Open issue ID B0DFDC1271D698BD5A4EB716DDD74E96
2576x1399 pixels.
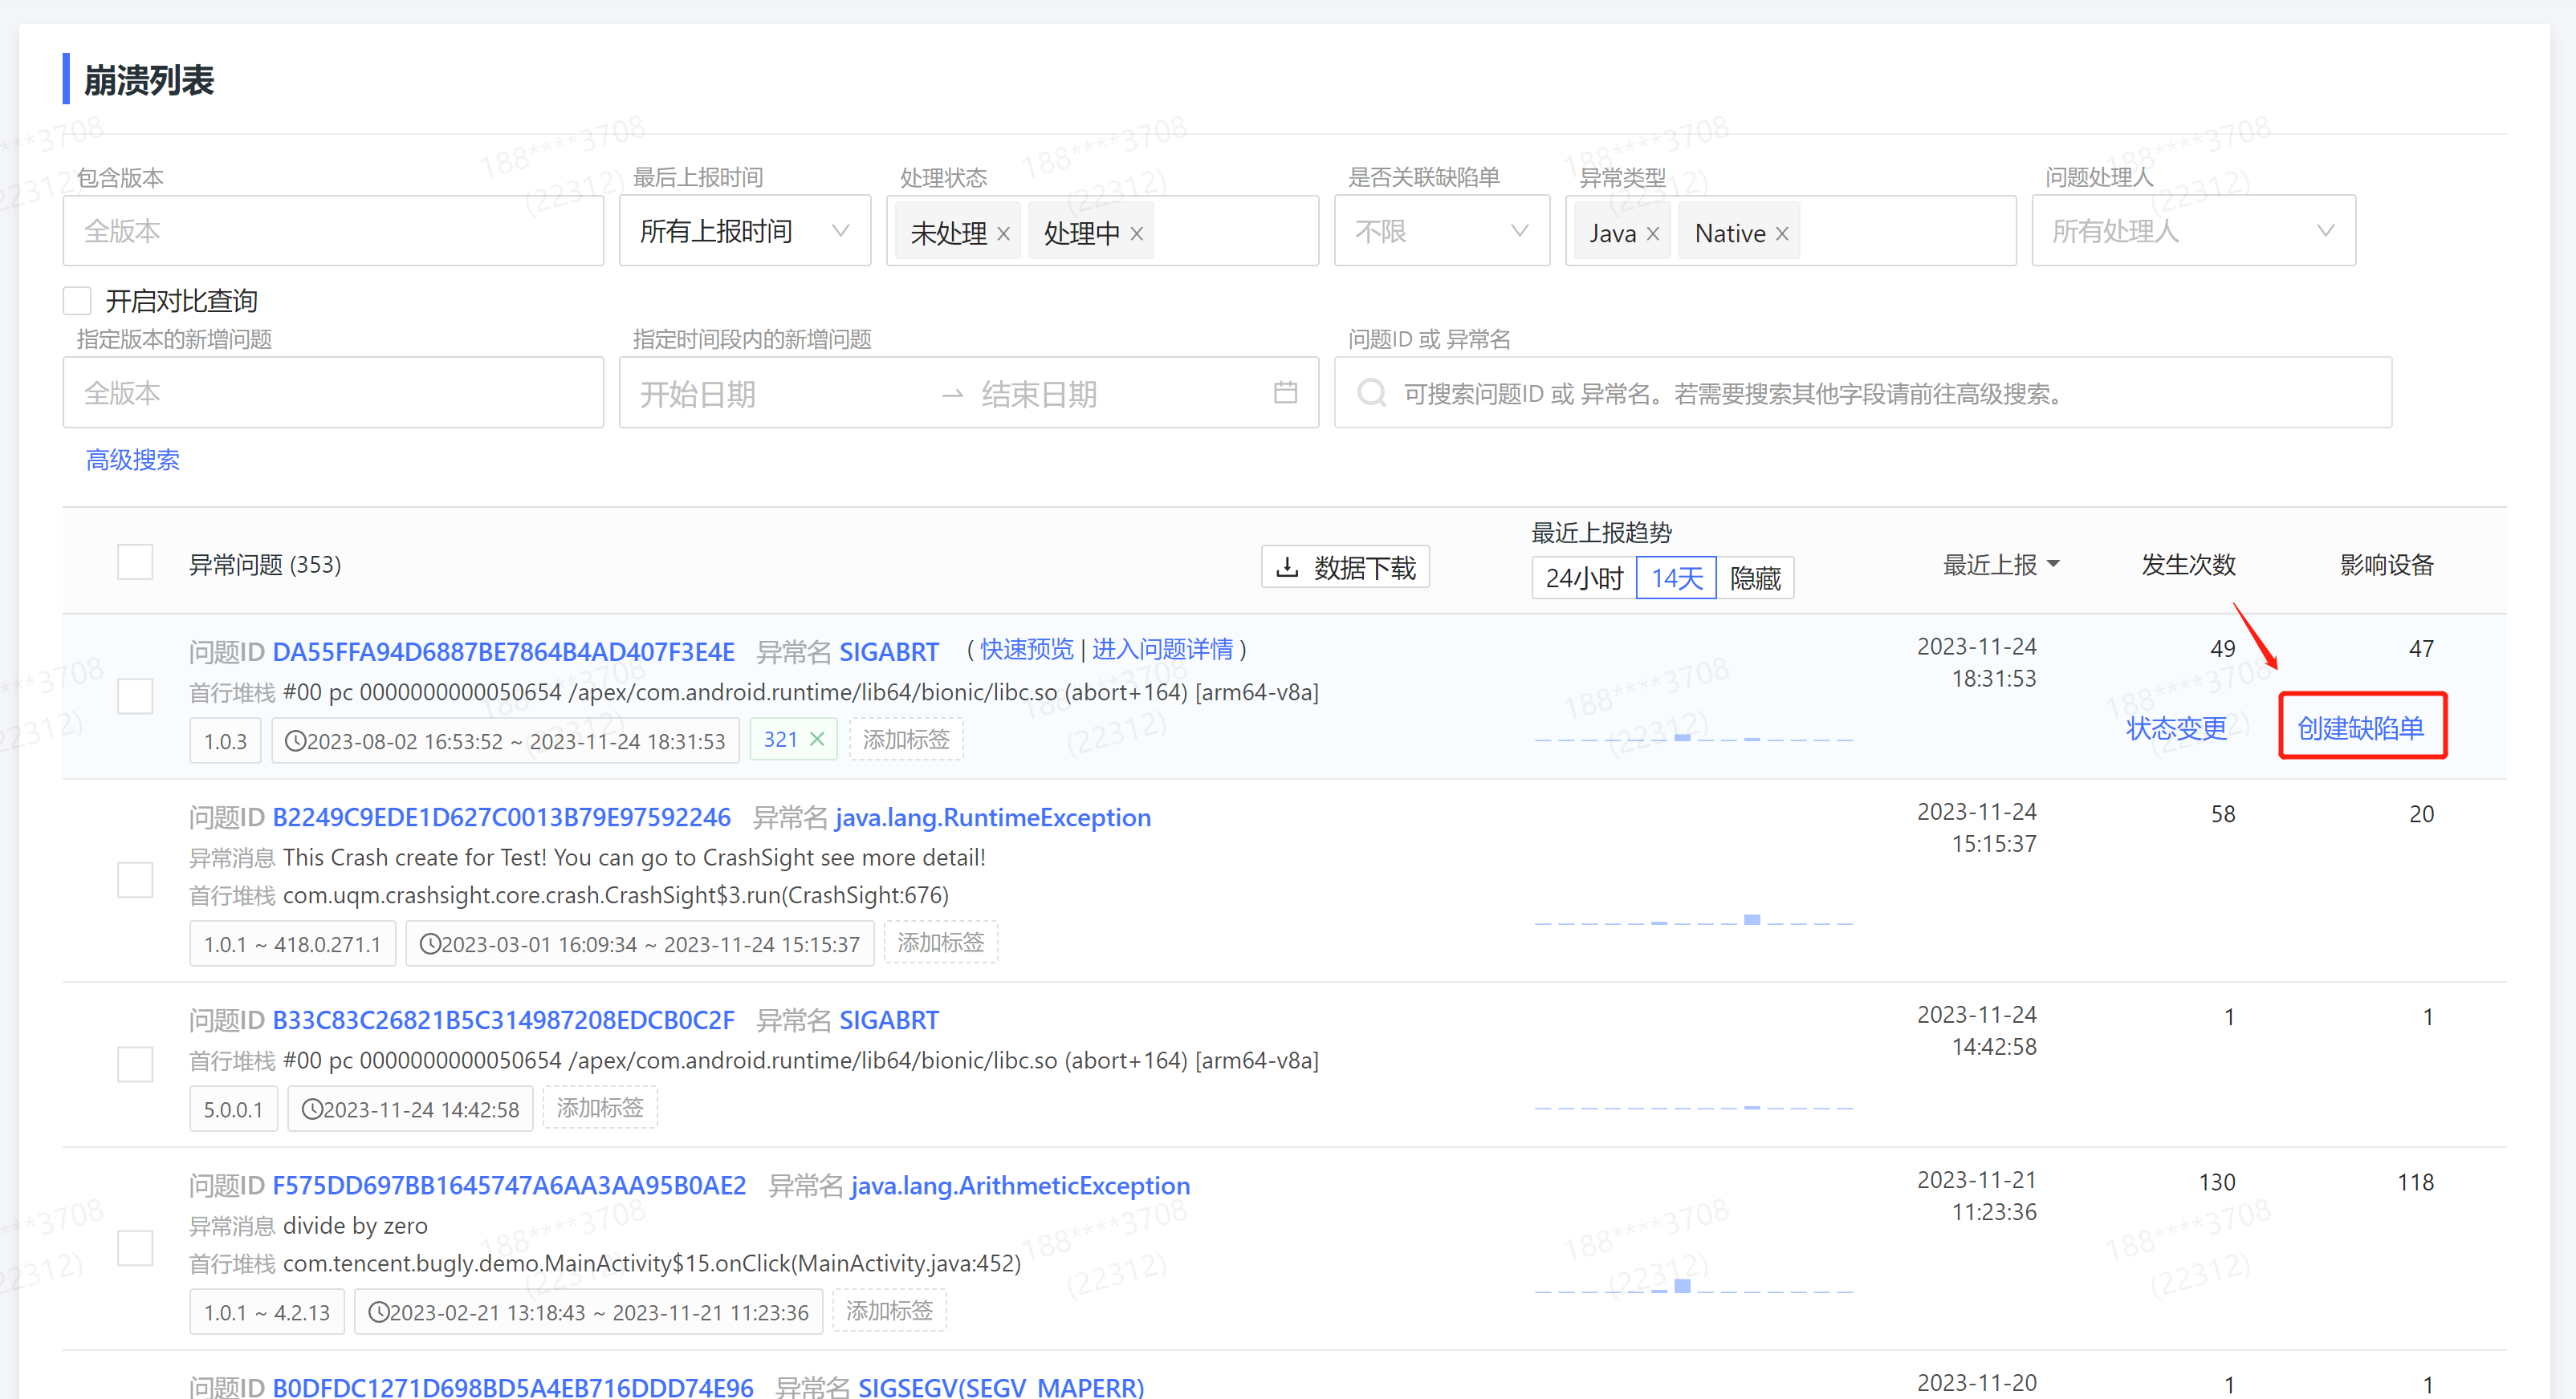pos(513,1387)
